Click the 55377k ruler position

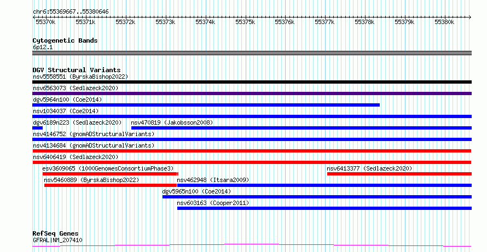click(325, 22)
